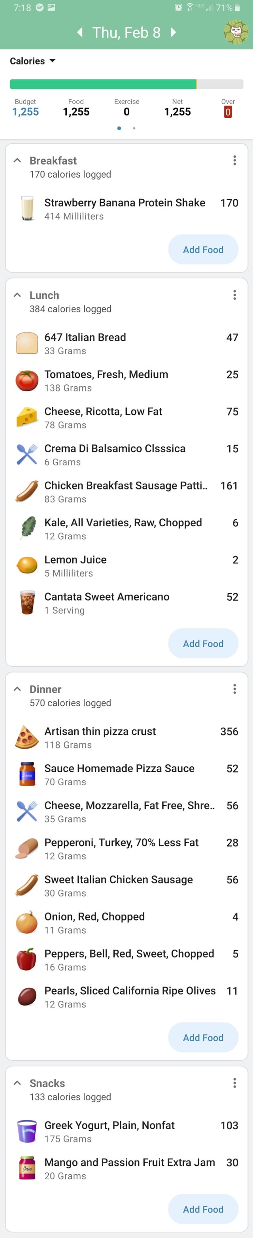
Task: Add Food to Dinner
Action: tap(203, 1038)
